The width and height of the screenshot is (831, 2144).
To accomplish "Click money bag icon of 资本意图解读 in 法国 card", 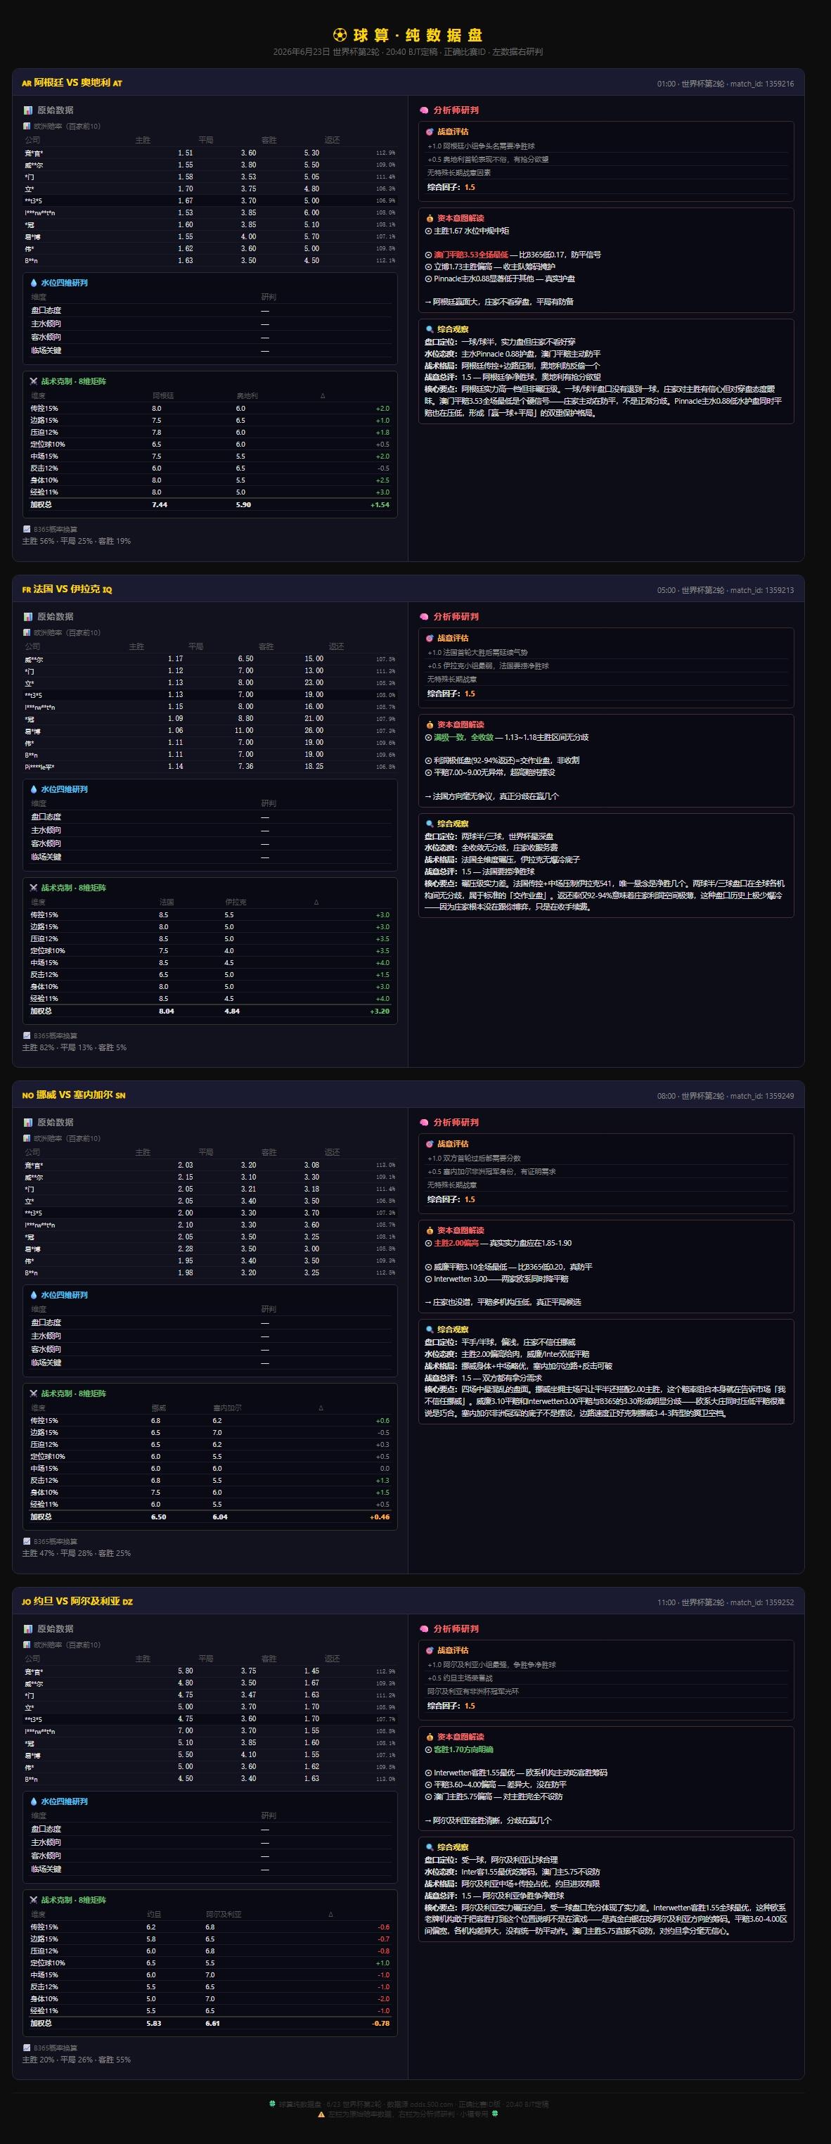I will [x=430, y=725].
